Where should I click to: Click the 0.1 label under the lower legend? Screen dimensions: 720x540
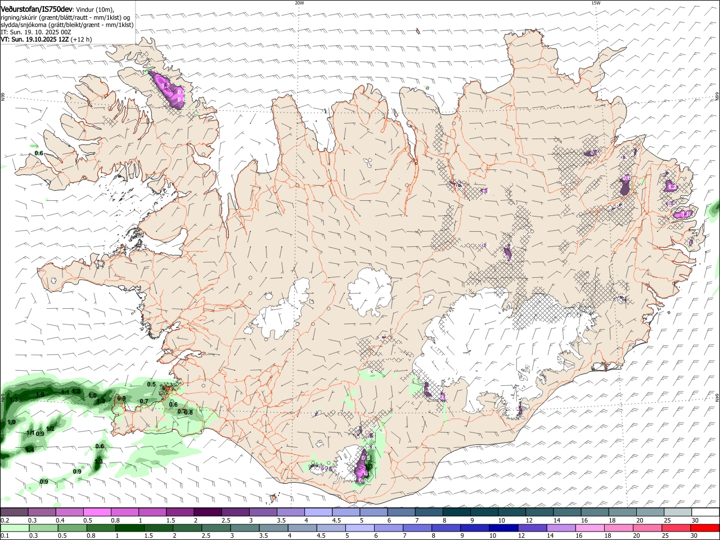point(4,536)
